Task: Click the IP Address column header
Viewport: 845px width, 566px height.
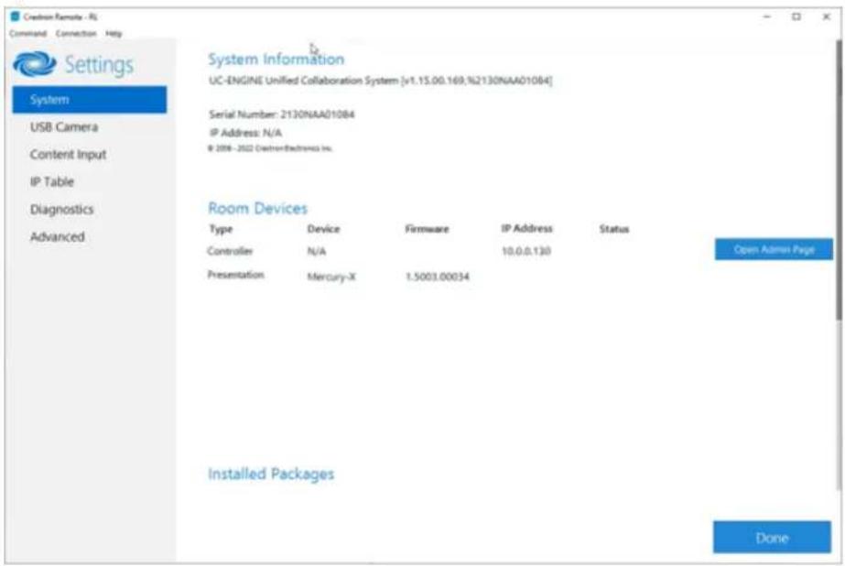Action: (x=526, y=229)
